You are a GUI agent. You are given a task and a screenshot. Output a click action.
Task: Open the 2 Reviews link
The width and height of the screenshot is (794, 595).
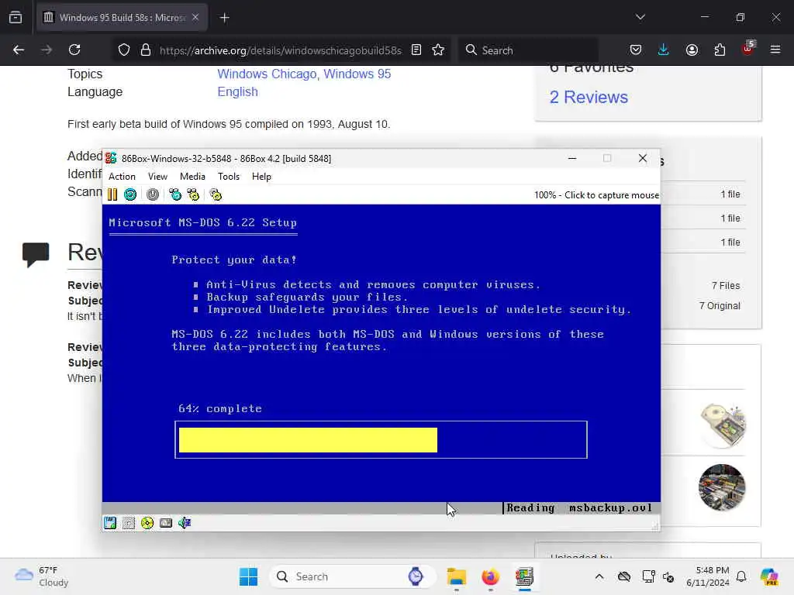[589, 97]
